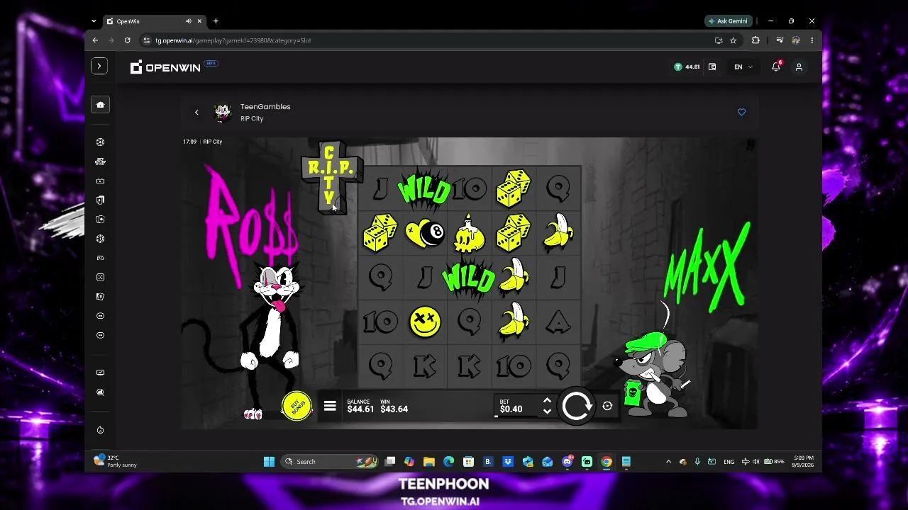Open the Home icon in the sidebar
Viewport: 908px width, 510px height.
100,105
